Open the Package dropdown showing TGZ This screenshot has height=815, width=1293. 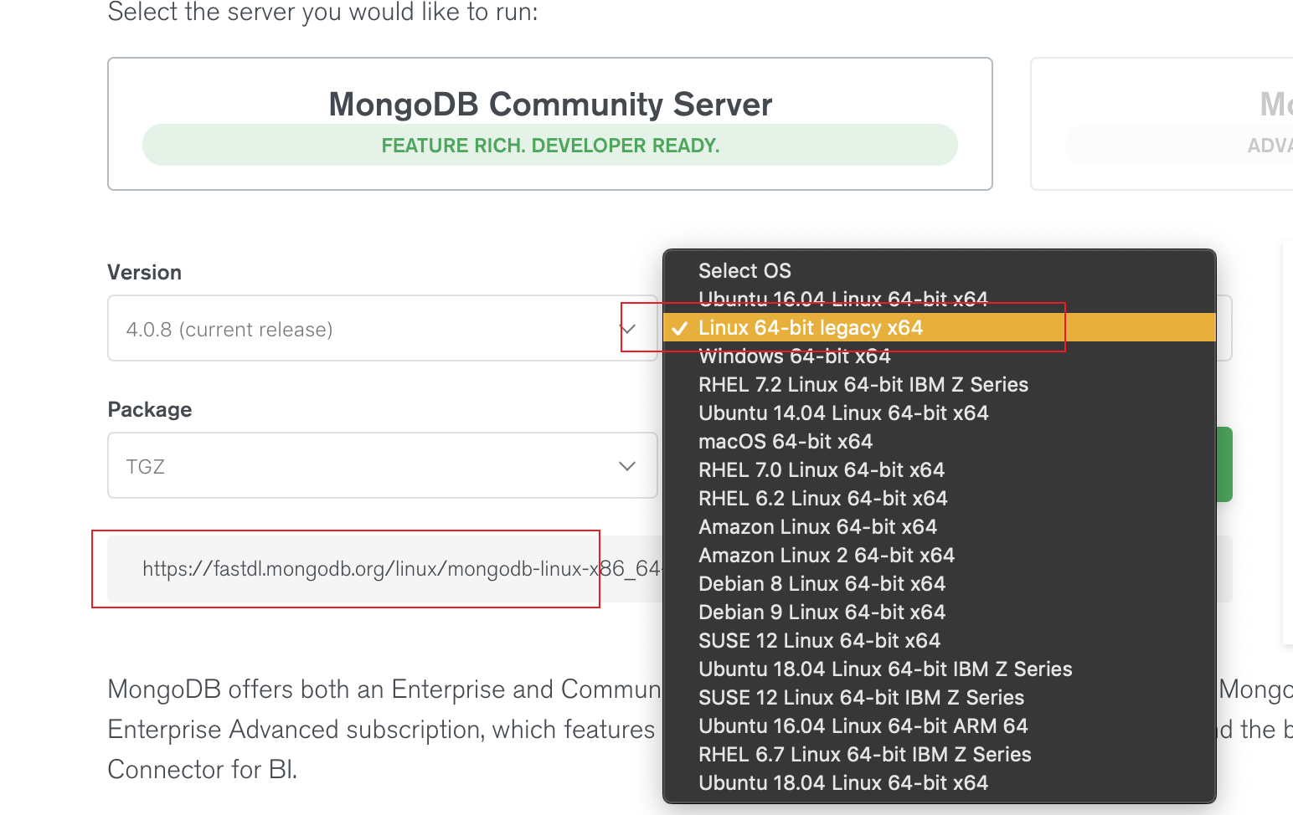(383, 465)
